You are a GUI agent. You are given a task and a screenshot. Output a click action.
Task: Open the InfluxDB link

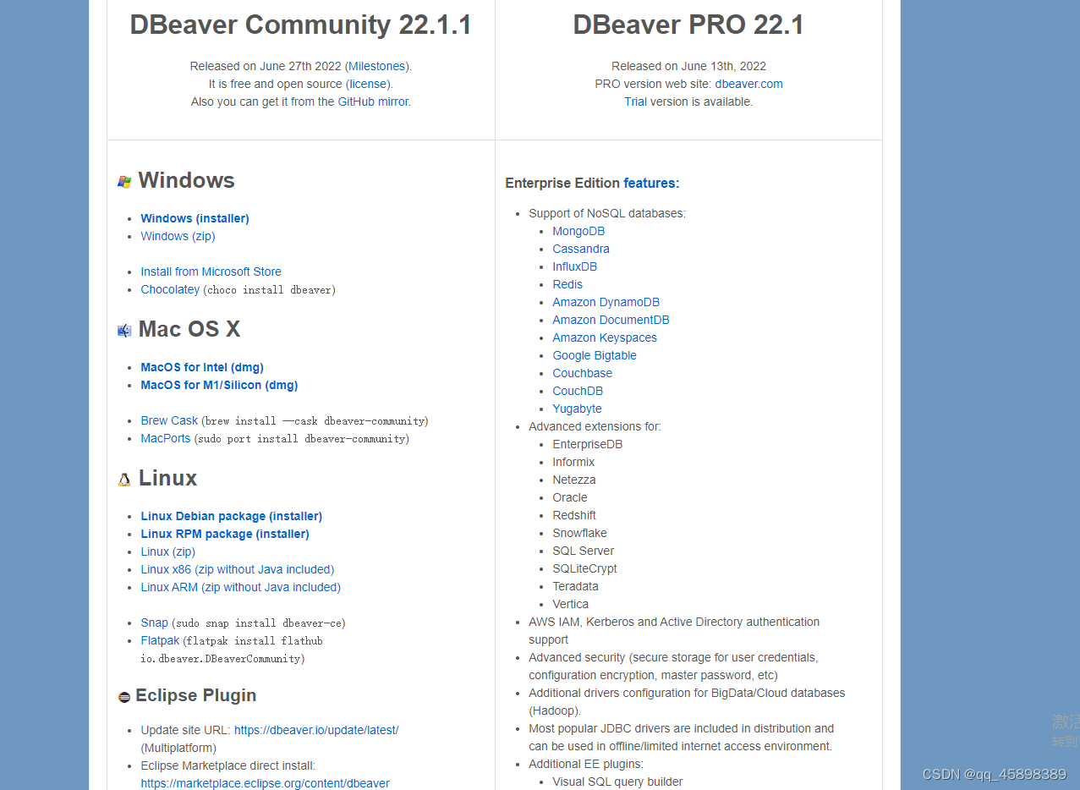point(574,266)
